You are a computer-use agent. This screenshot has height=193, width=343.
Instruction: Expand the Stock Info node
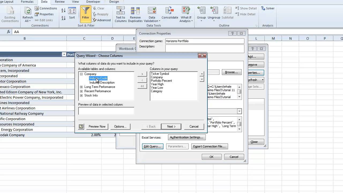click(x=81, y=95)
